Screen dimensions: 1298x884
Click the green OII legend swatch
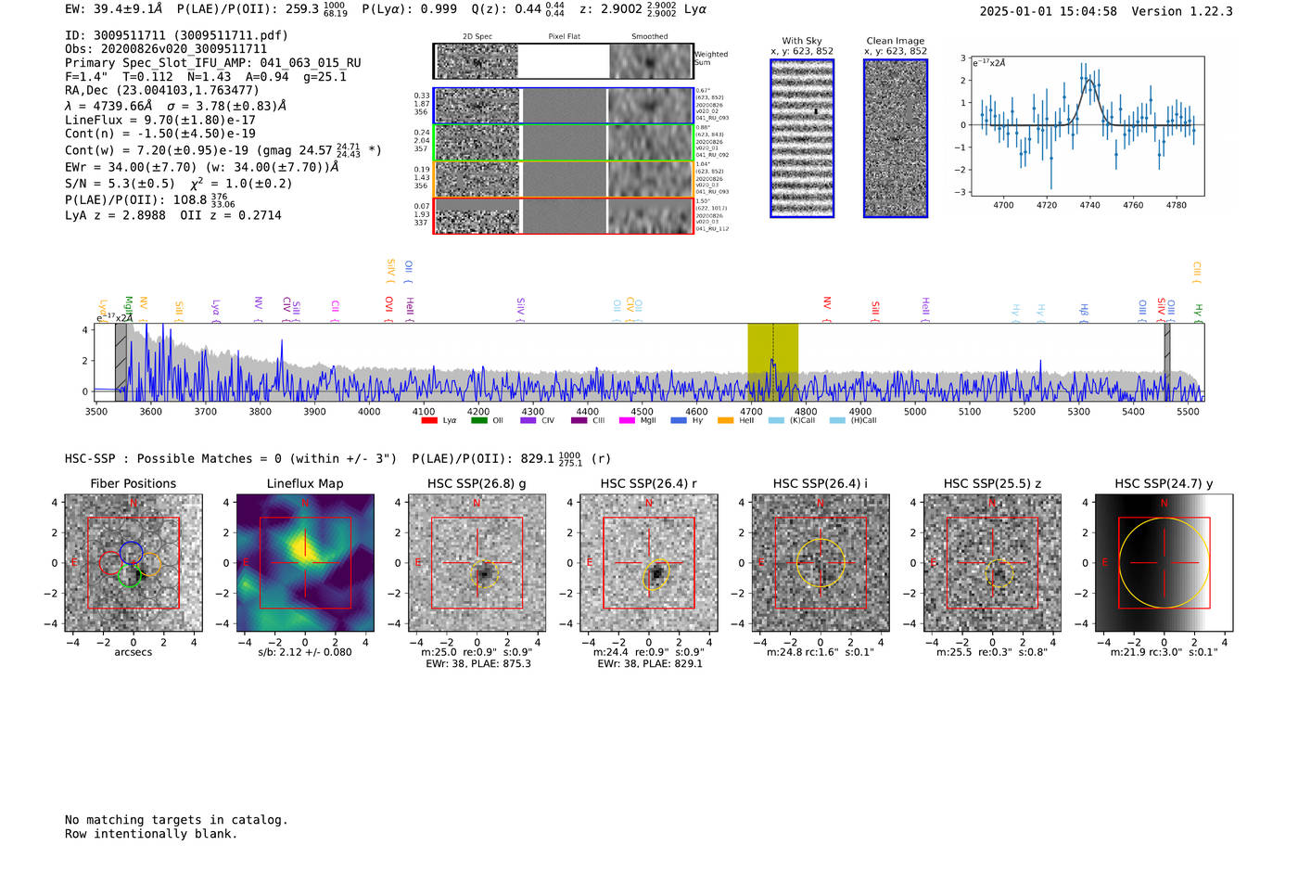[x=478, y=420]
